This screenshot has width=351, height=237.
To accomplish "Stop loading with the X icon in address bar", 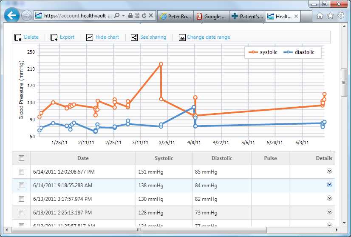I will click(151, 15).
